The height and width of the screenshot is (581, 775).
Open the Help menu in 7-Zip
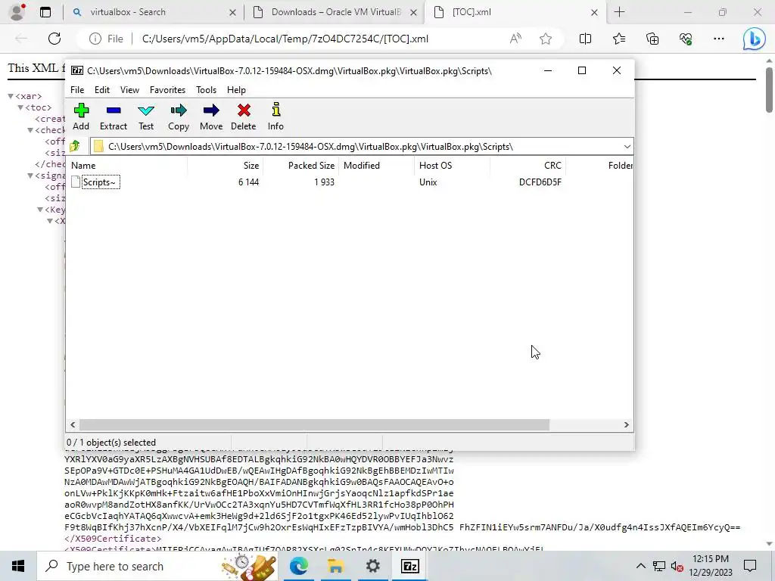pos(236,90)
